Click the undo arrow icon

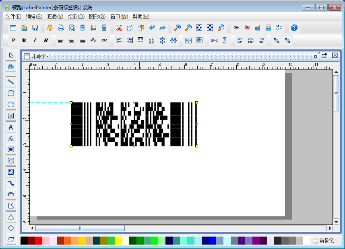152,28
